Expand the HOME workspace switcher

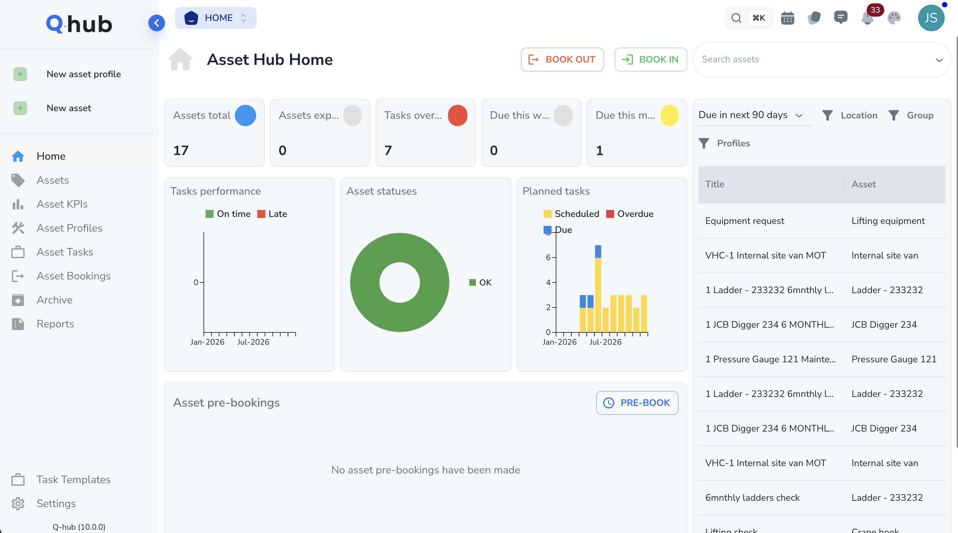(x=216, y=18)
